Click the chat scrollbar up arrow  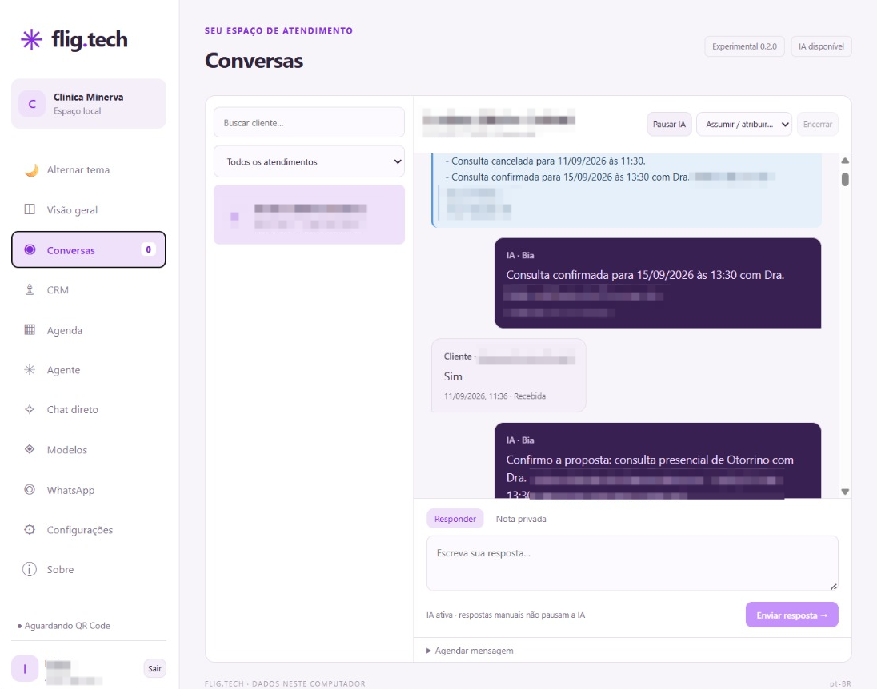point(845,161)
